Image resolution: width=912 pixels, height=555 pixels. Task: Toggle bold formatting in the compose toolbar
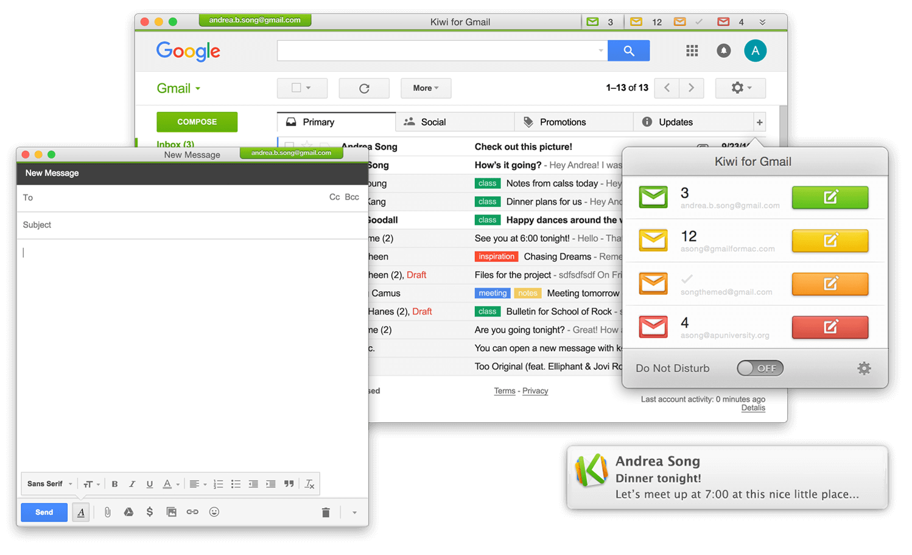114,484
